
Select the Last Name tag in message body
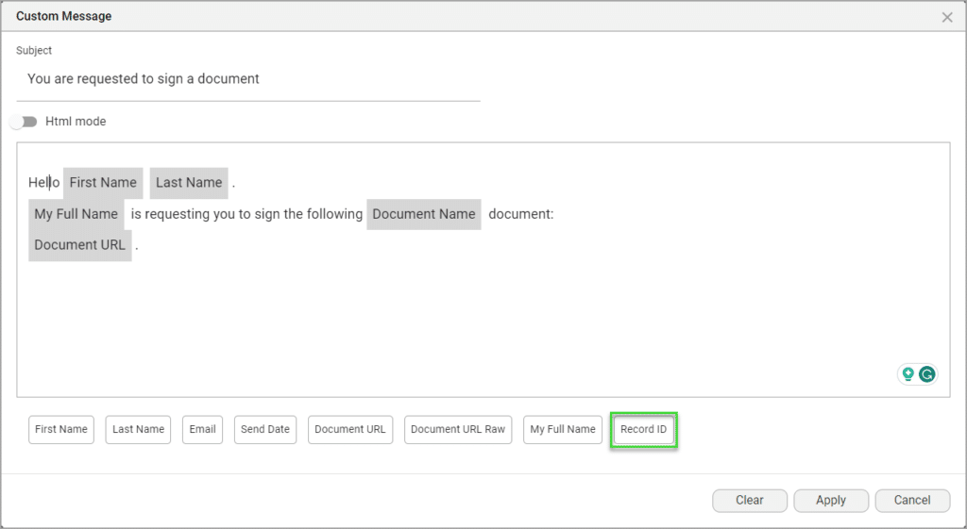[189, 183]
